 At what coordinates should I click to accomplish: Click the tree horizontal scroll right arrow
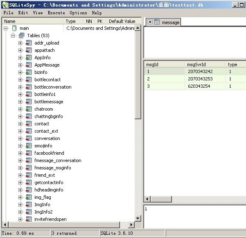(131, 225)
